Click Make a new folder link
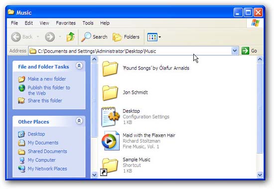The height and width of the screenshot is (189, 274). tap(47, 79)
